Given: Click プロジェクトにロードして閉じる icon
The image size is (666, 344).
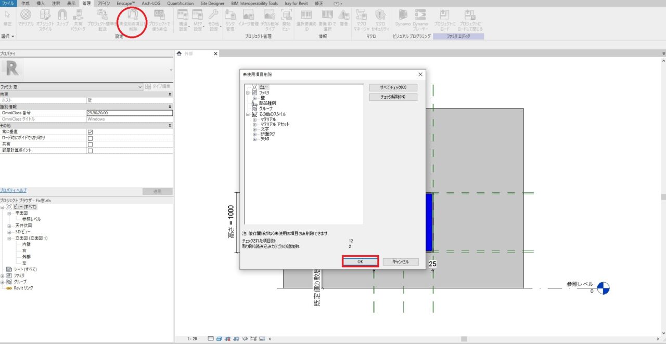Looking at the screenshot, I should point(469,15).
